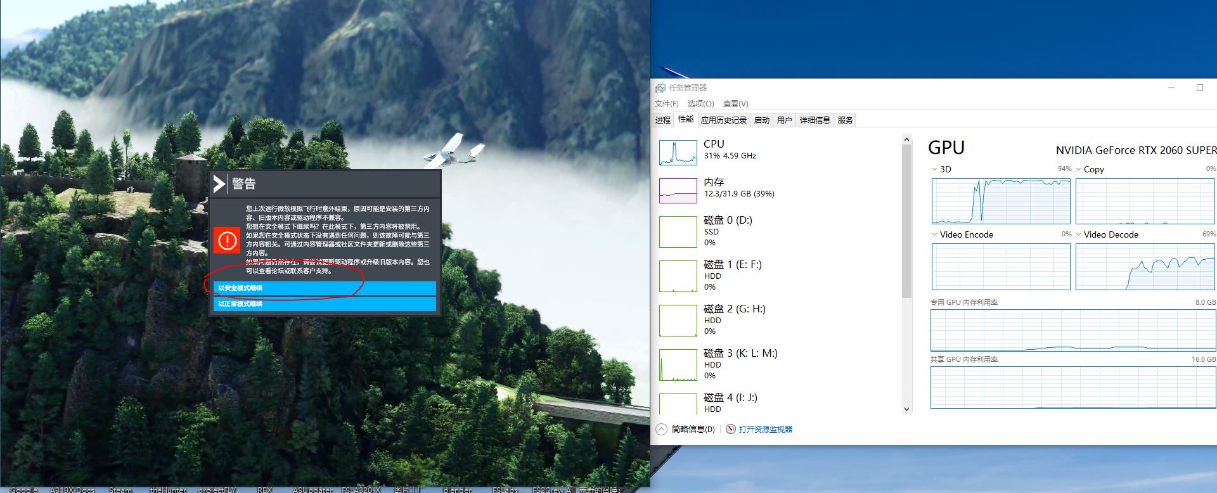Screen dimensions: 1217x493
Task: Click the sidebar scrollbar up arrow
Action: (906, 139)
